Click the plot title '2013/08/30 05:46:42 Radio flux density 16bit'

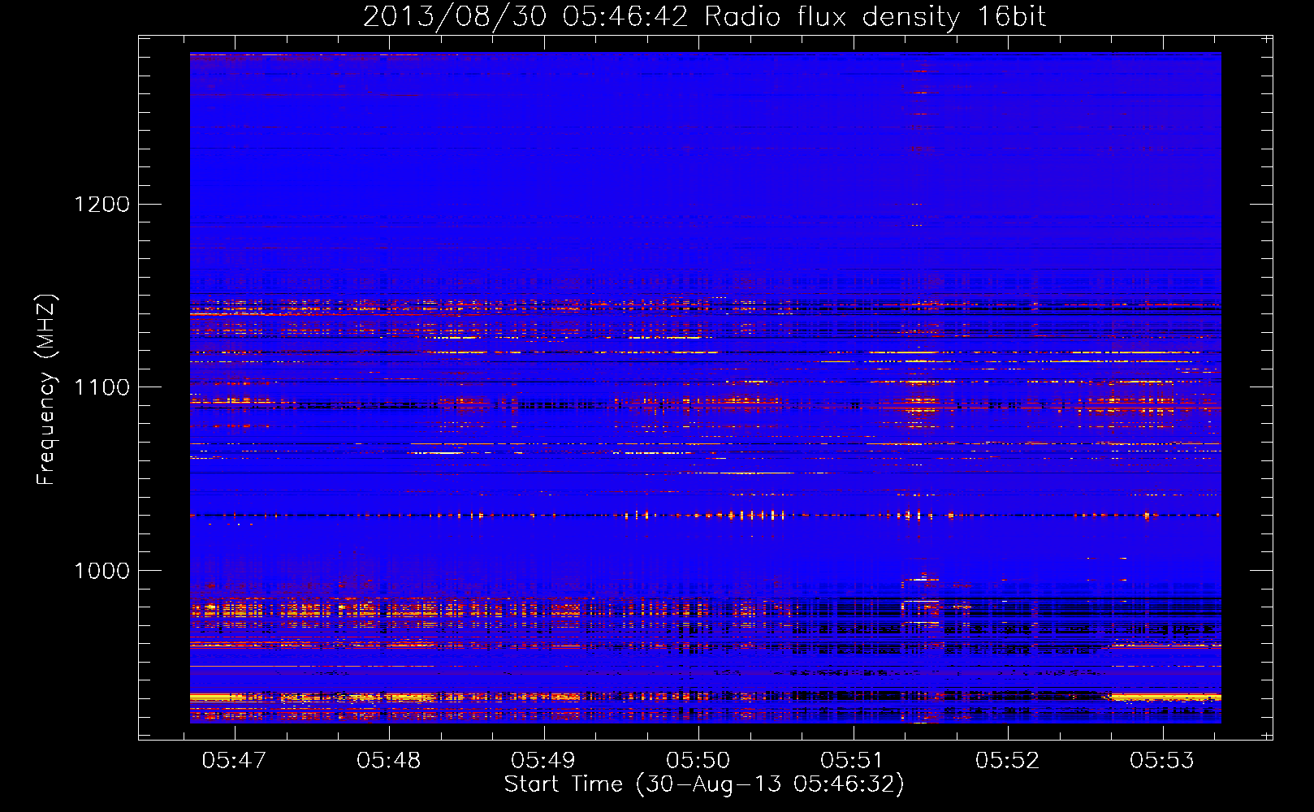(704, 17)
